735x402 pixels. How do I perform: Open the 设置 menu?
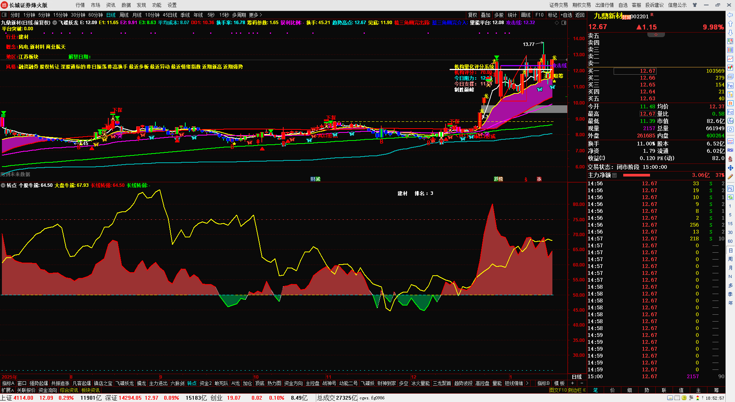pos(172,5)
